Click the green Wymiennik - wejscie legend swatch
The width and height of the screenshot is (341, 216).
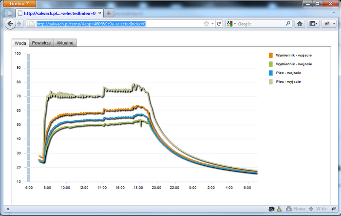[x=271, y=64]
